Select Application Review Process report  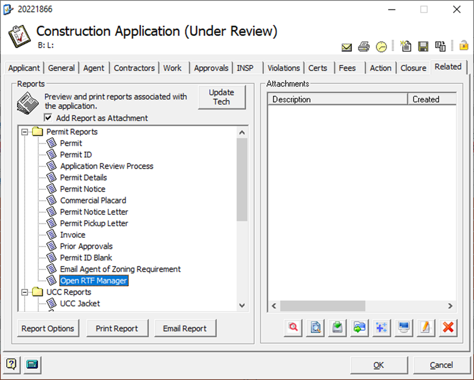pos(106,166)
